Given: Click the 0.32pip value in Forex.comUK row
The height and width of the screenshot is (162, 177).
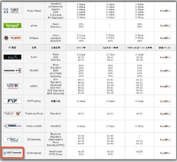Looking at the screenshot, I should pyautogui.click(x=110, y=126).
